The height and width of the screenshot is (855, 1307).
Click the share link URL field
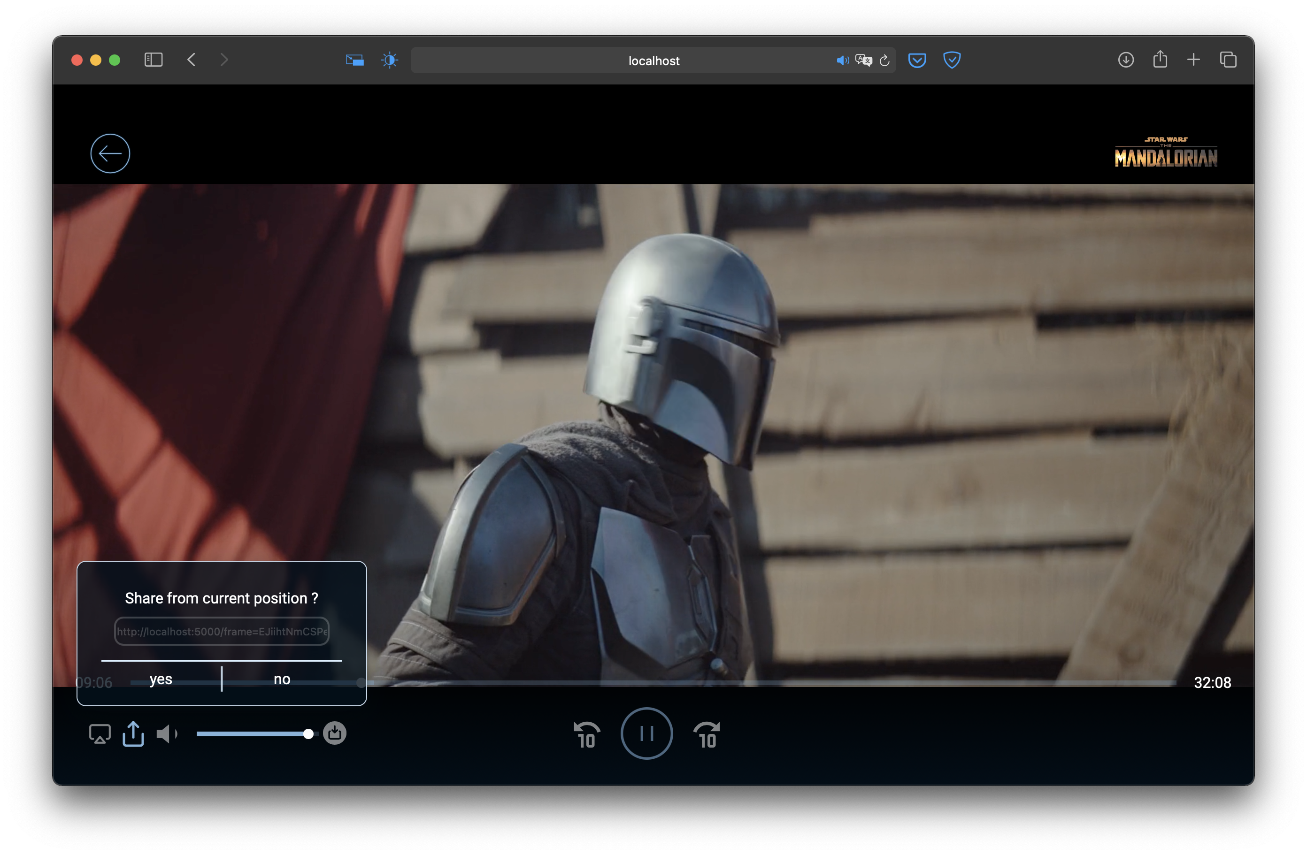tap(221, 631)
